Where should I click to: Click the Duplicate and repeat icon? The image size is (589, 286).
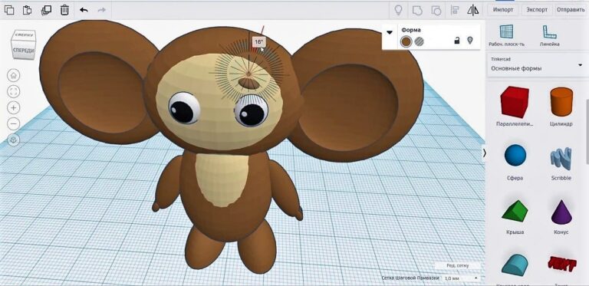click(46, 10)
